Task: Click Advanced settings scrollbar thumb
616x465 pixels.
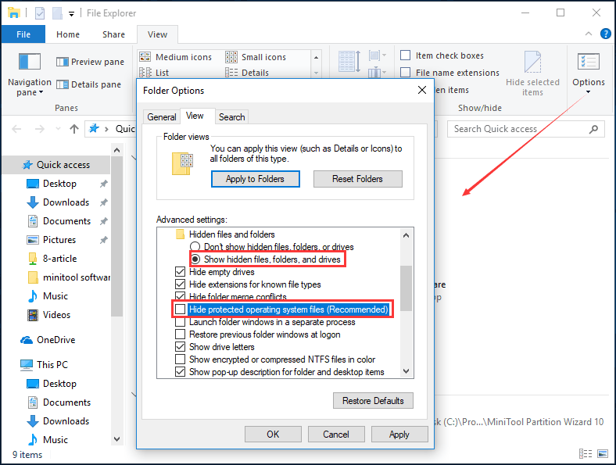Action: (x=406, y=288)
